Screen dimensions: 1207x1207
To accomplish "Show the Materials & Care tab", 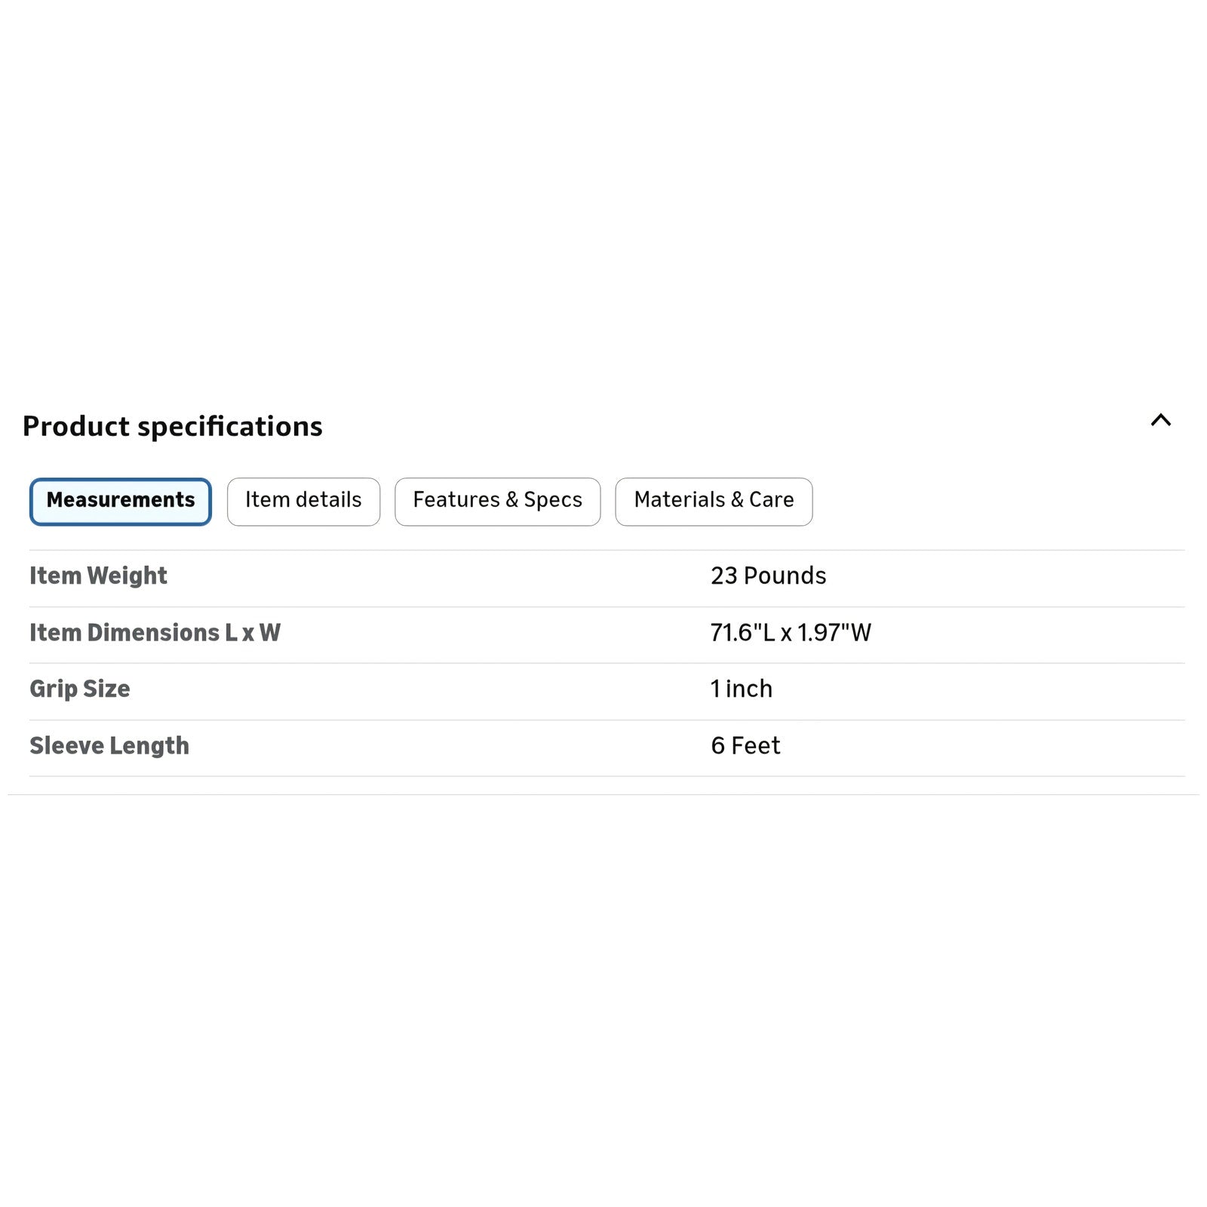I will point(714,501).
